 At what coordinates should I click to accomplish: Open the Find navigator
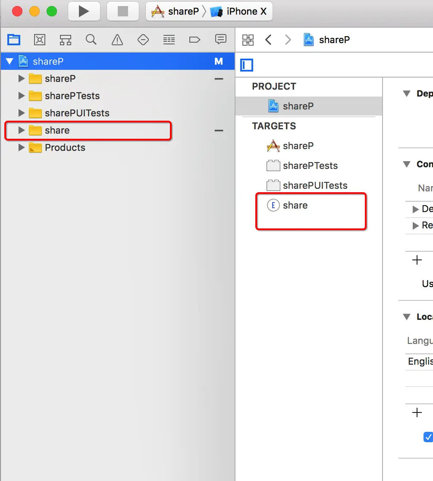click(91, 40)
